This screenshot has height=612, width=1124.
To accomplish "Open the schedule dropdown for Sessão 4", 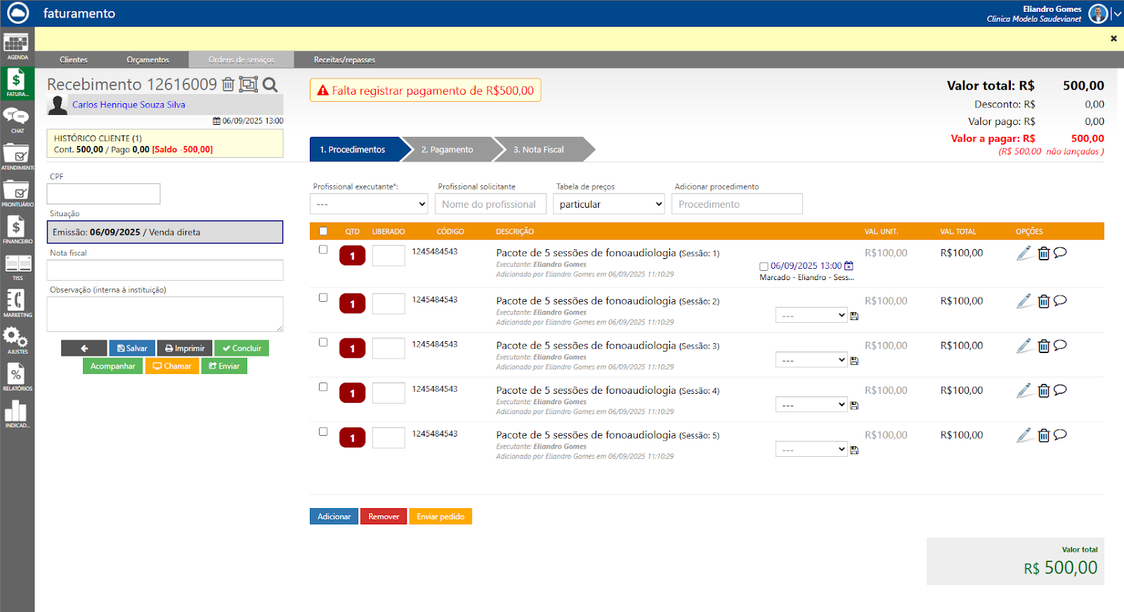I will (x=811, y=405).
